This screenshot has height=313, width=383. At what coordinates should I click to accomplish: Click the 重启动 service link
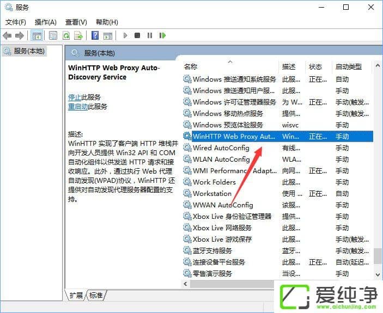tap(78, 107)
